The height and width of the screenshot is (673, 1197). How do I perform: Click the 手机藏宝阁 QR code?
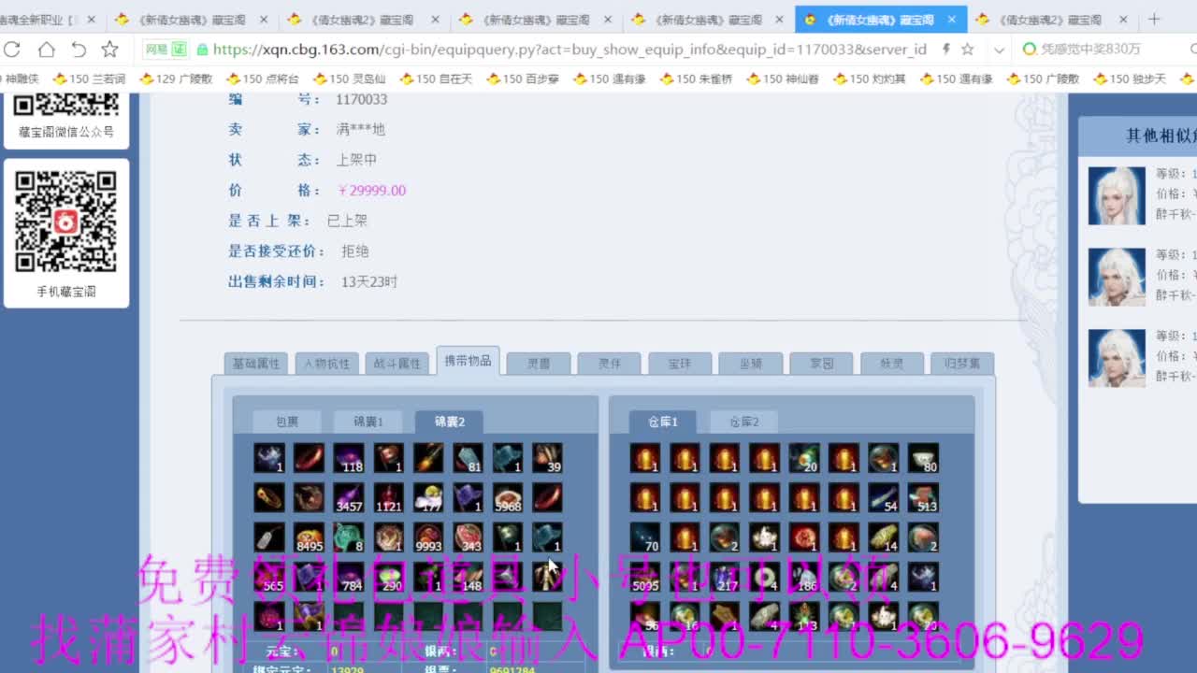[65, 222]
